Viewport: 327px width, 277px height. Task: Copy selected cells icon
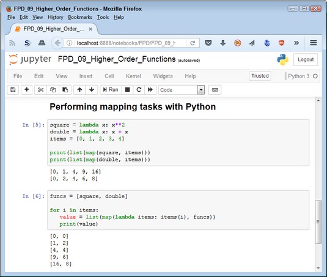(x=53, y=90)
